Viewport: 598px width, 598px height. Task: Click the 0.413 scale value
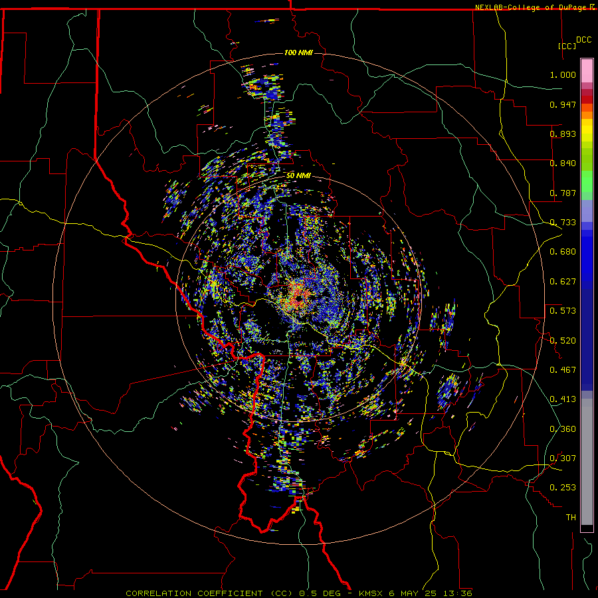click(563, 399)
